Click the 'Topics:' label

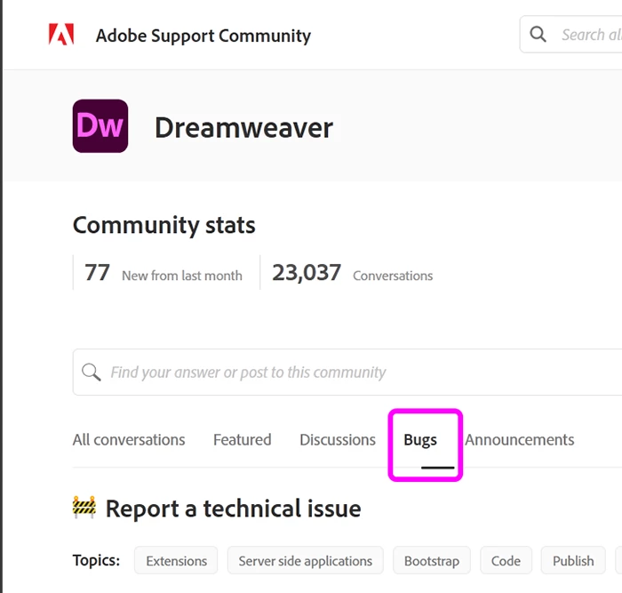(x=96, y=560)
